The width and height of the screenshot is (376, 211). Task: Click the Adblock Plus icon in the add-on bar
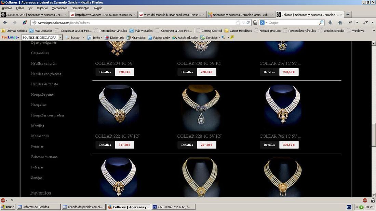point(3,200)
